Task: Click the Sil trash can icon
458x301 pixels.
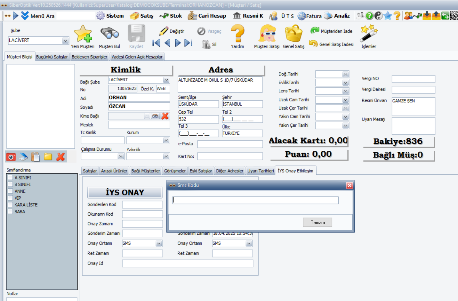Action: click(206, 44)
